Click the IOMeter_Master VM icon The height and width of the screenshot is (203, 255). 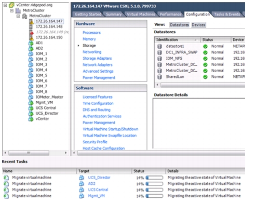click(31, 97)
